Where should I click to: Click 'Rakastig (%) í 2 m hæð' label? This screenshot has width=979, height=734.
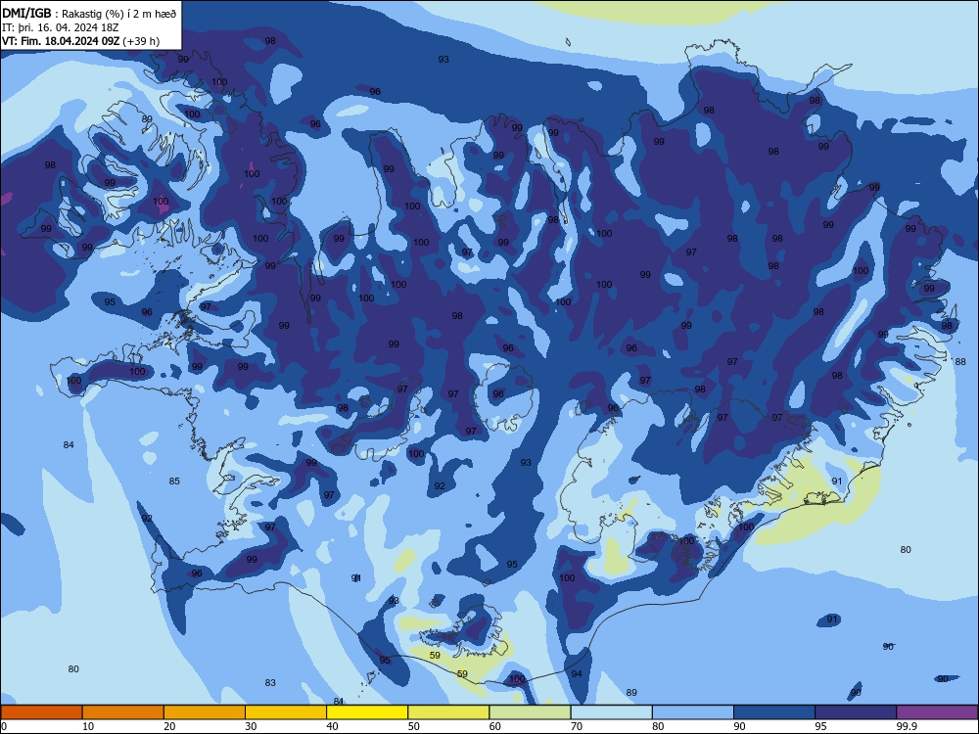118,14
